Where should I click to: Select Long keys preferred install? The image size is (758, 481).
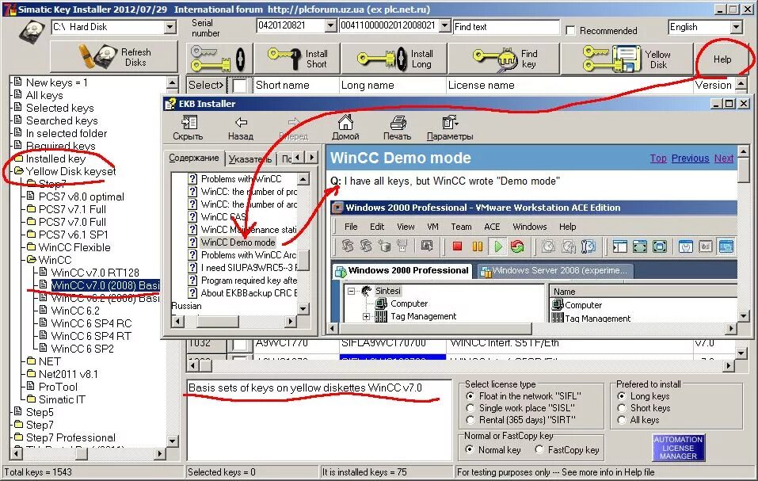[x=622, y=396]
